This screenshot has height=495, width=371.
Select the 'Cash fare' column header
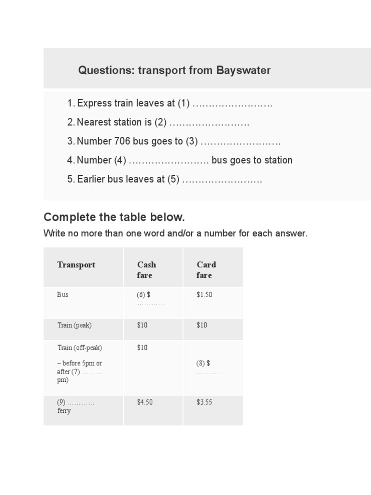pos(146,270)
